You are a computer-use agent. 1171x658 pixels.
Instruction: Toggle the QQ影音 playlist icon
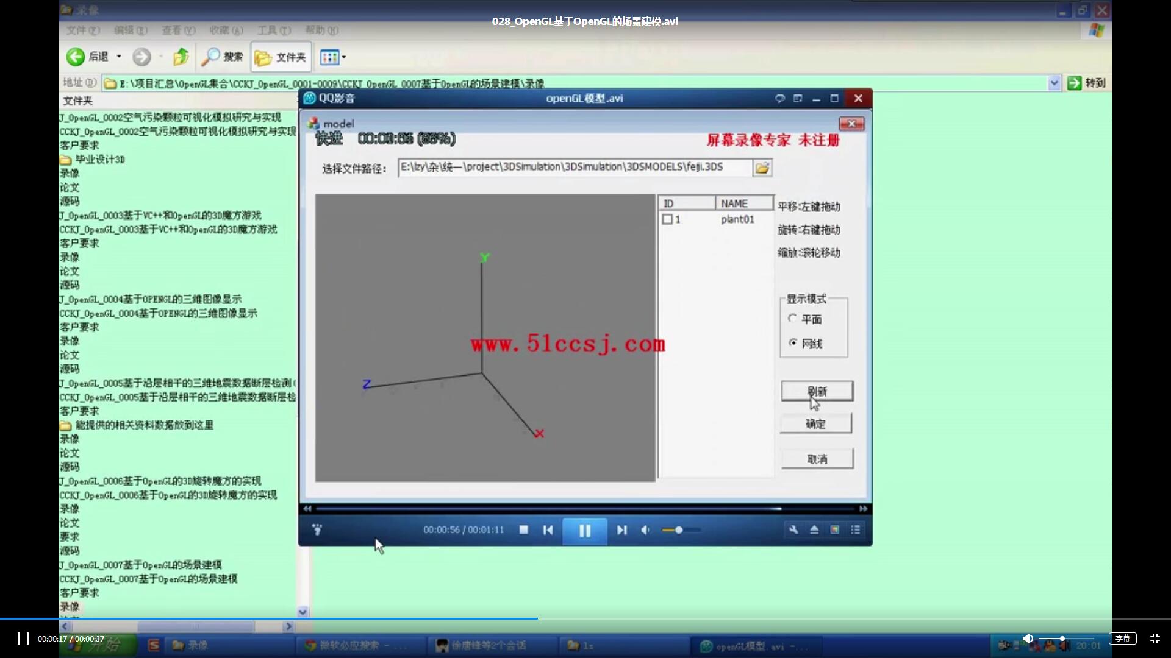tap(856, 530)
